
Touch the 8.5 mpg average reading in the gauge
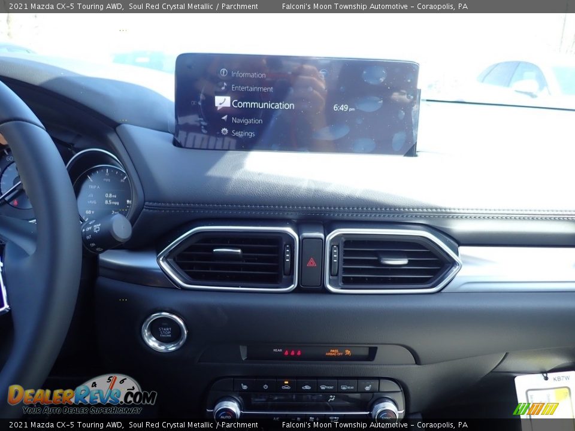tap(112, 202)
